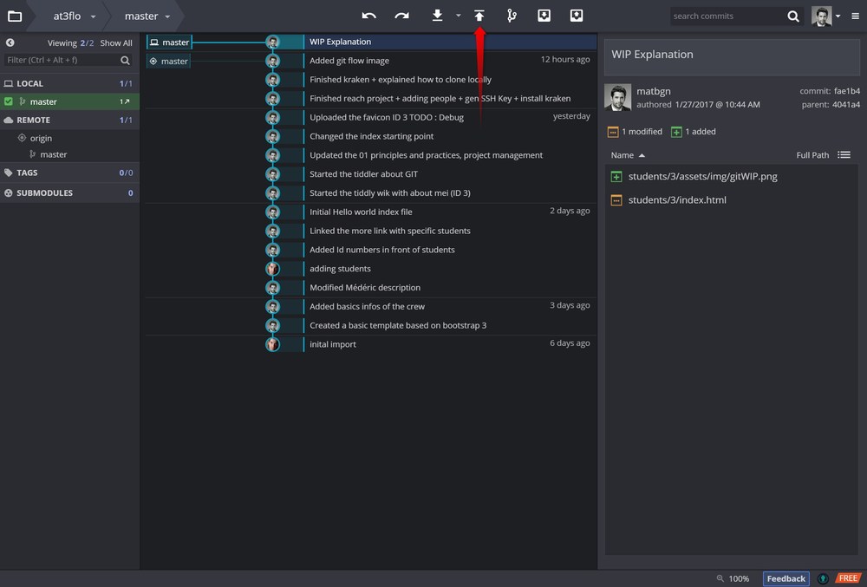Click Show All branches link
This screenshot has width=867, height=587.
click(116, 42)
